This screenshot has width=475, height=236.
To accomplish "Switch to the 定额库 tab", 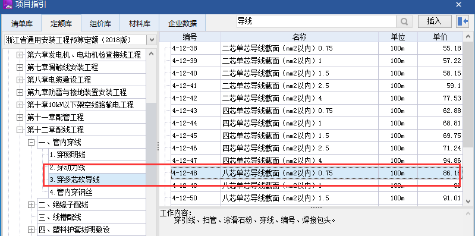I will coord(61,23).
